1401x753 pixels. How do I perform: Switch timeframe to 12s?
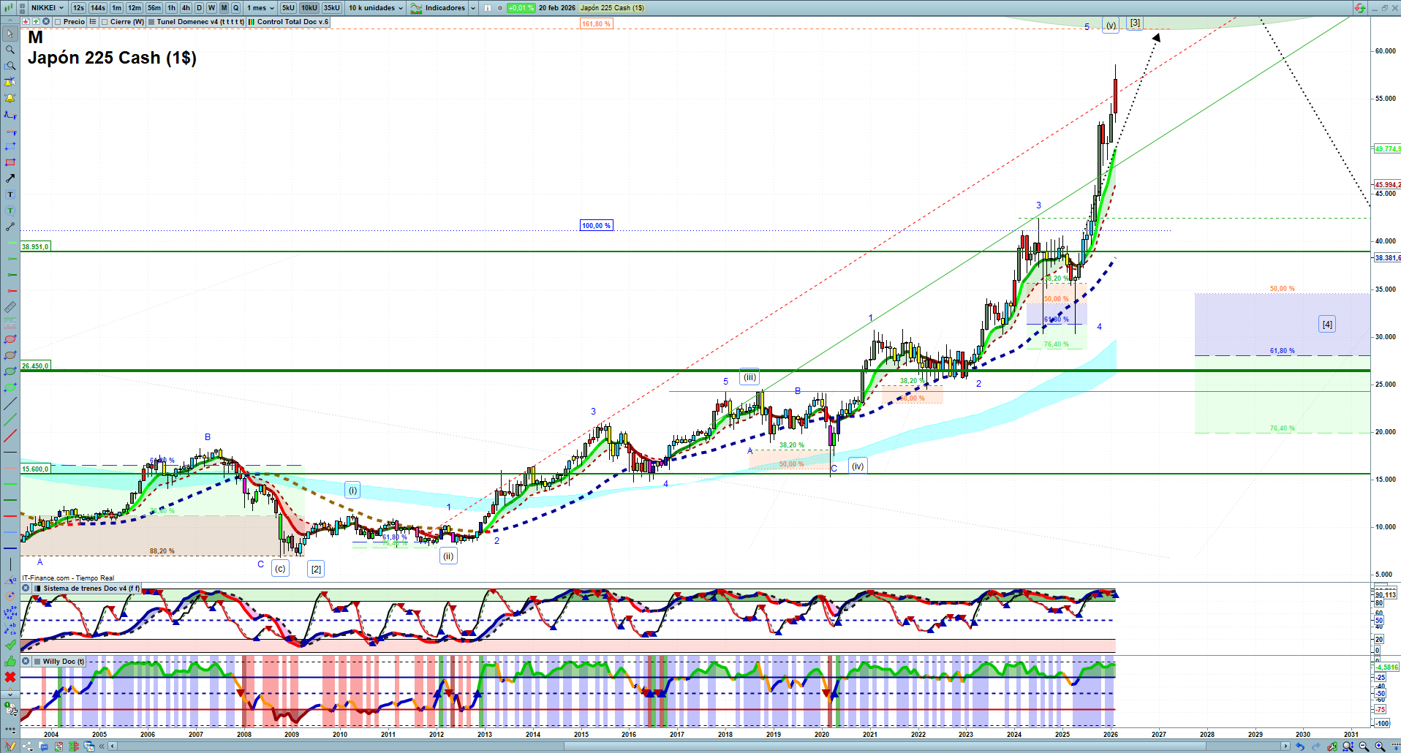pyautogui.click(x=78, y=8)
